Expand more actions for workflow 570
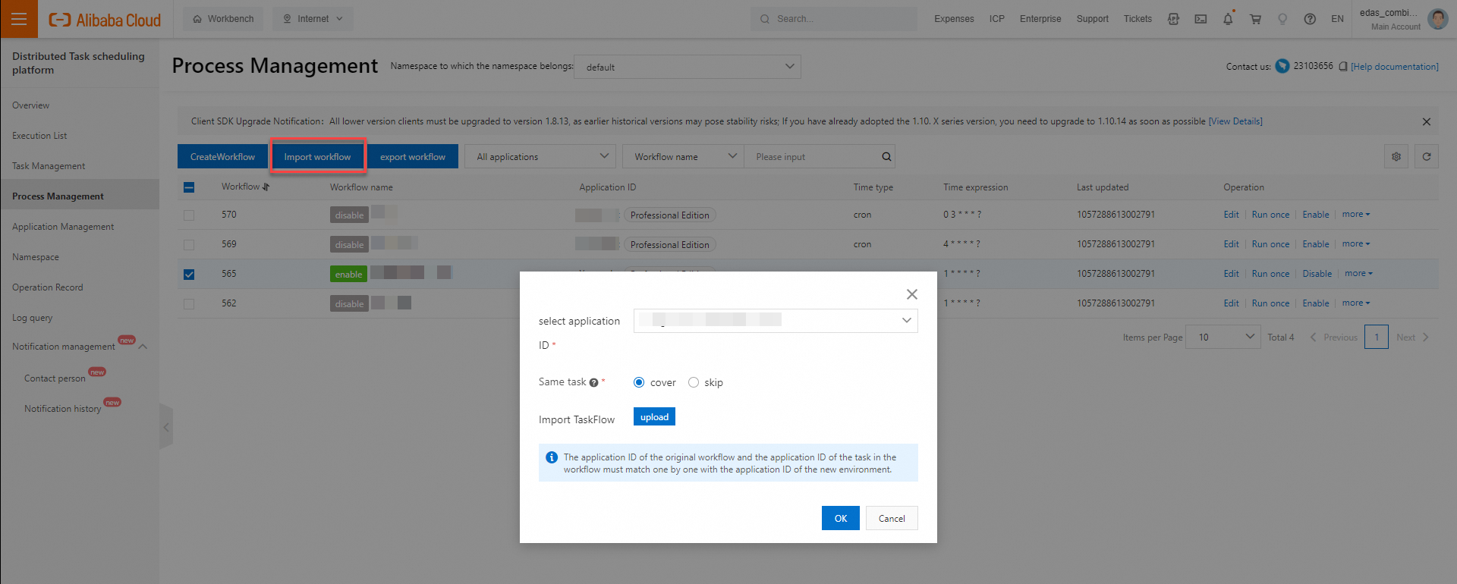The width and height of the screenshot is (1457, 584). coord(1356,215)
